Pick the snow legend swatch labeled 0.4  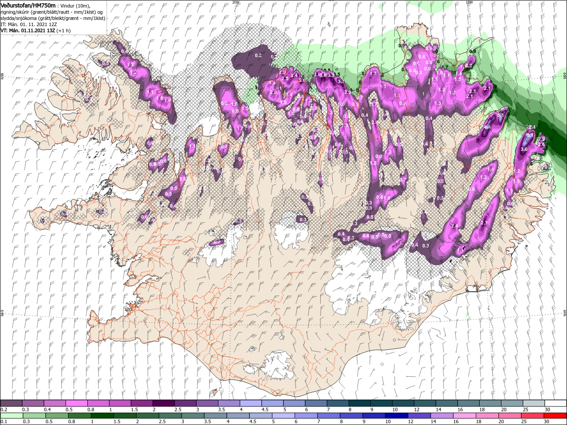click(x=54, y=403)
